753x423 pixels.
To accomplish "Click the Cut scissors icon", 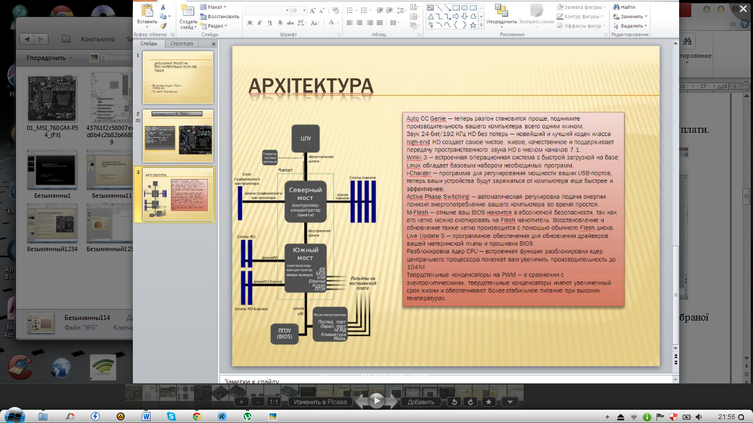I will tap(163, 7).
